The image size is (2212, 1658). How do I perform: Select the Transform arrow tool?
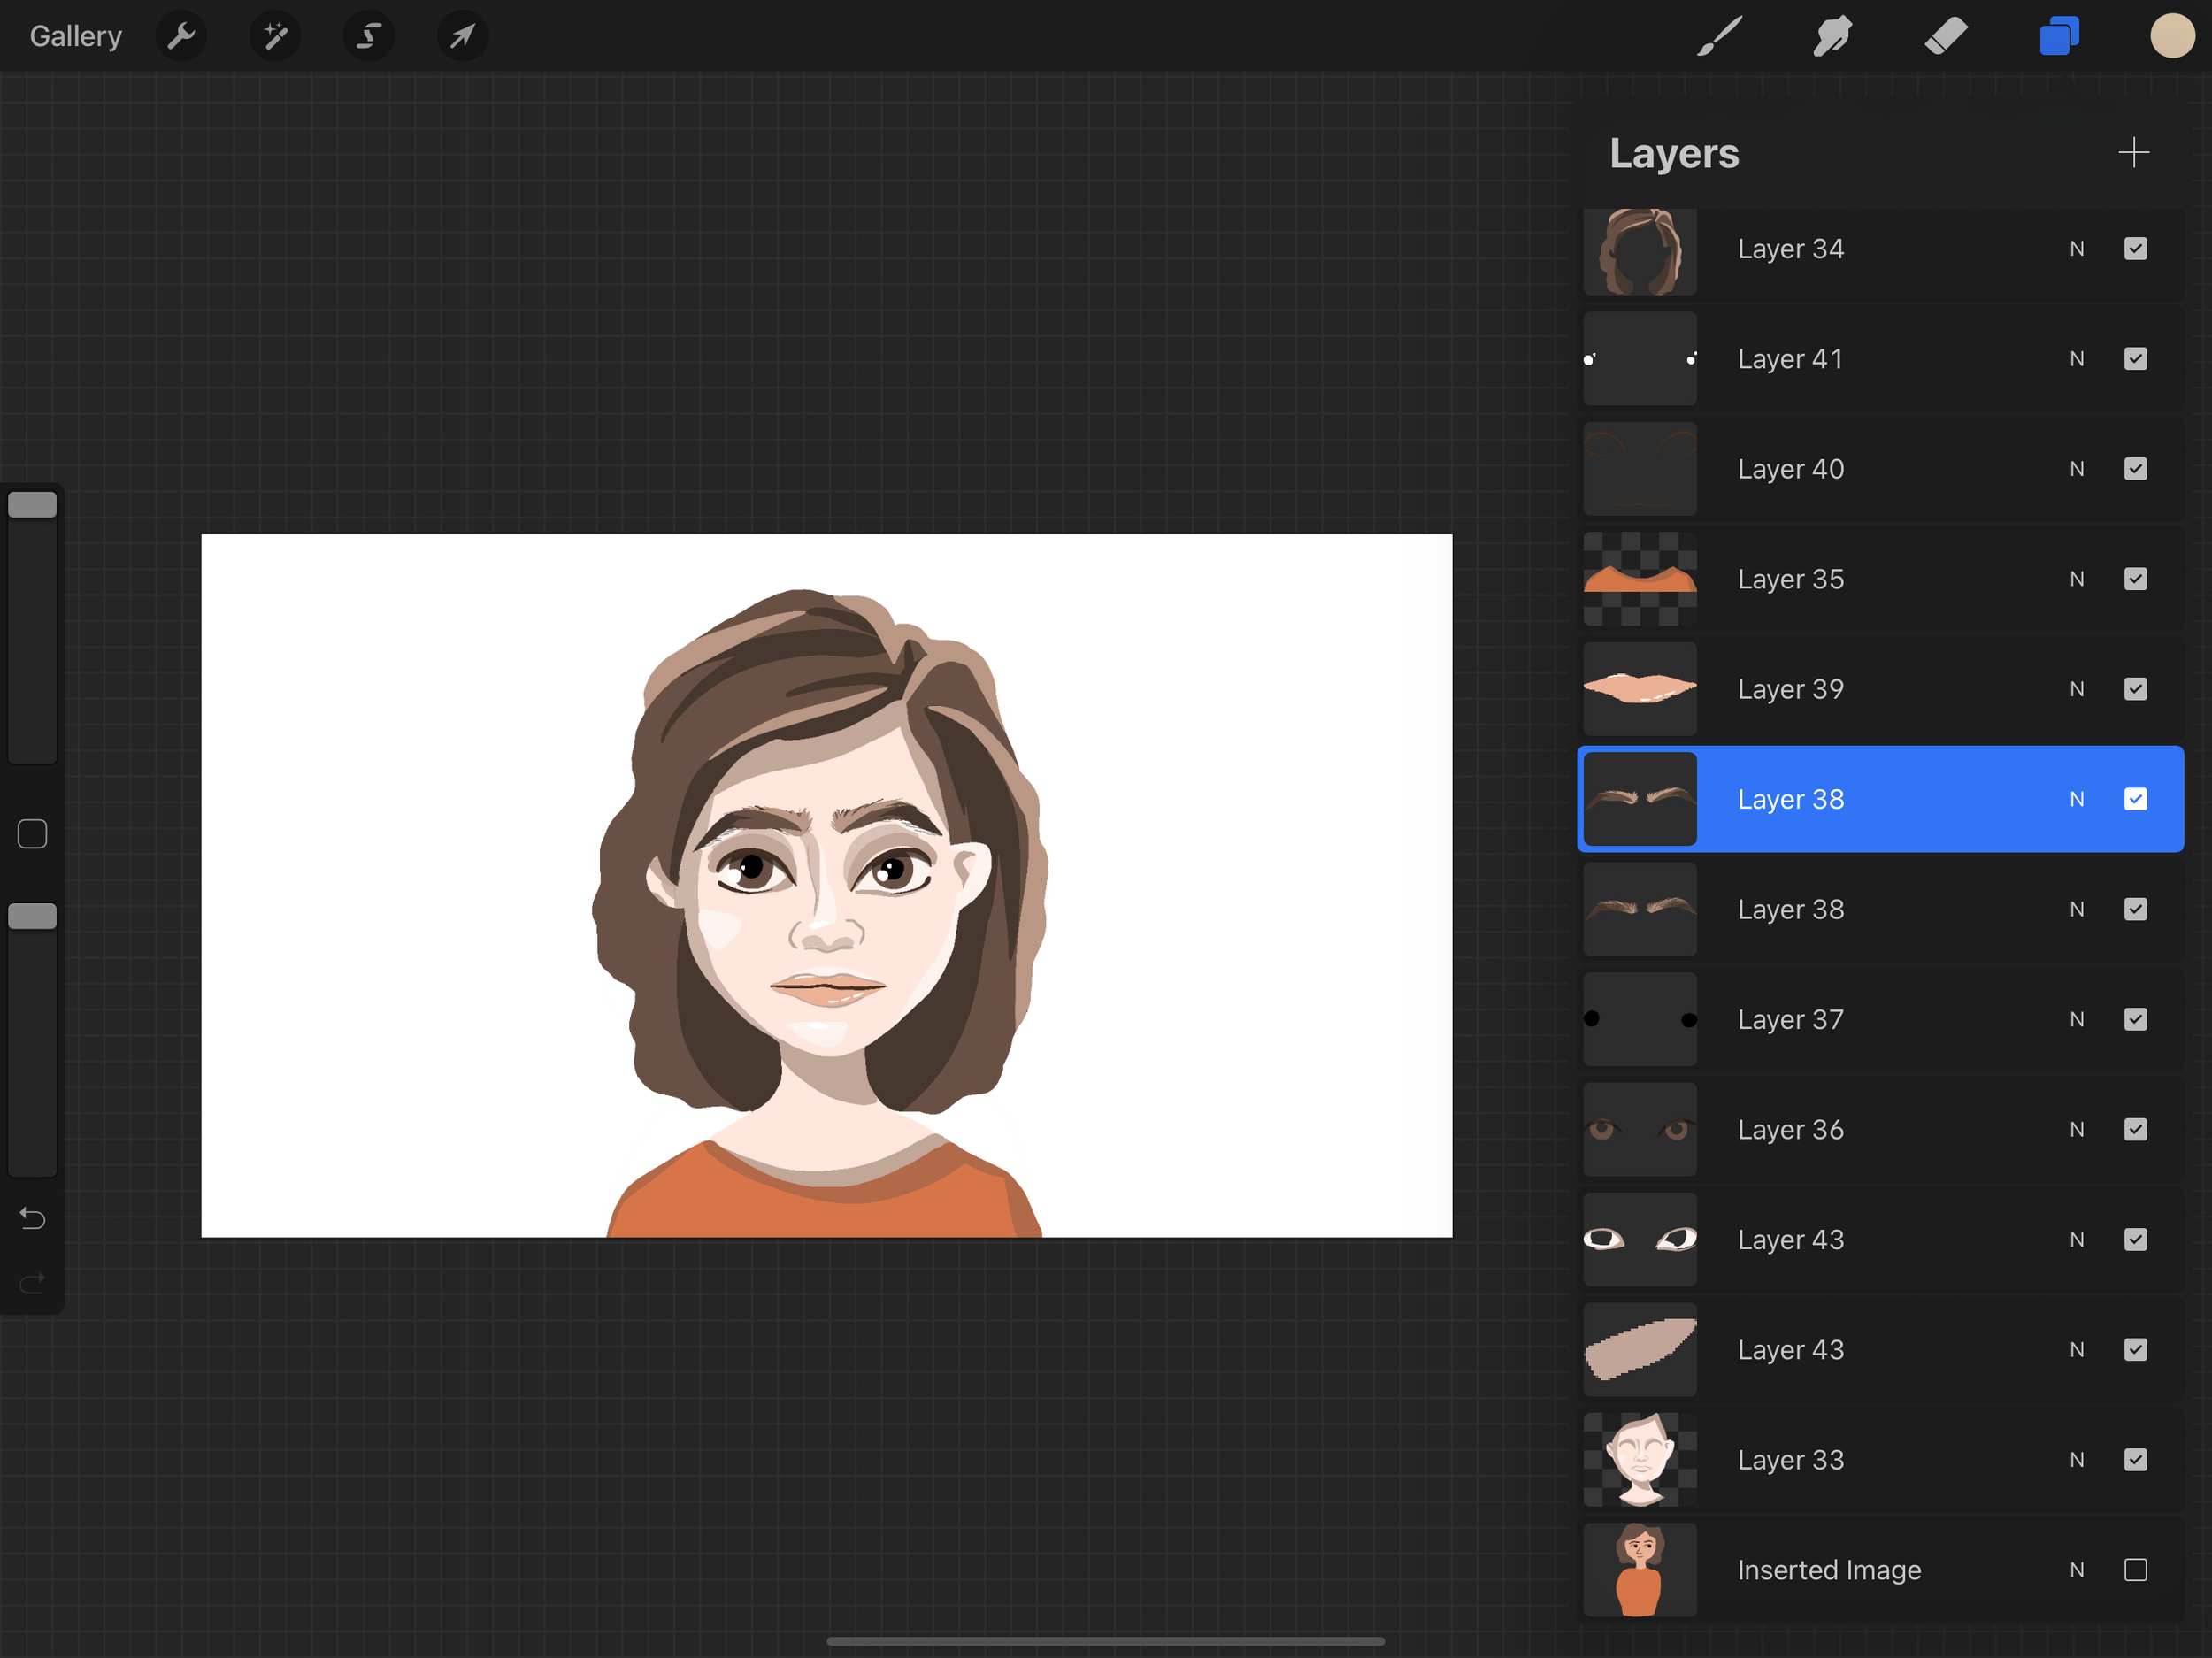tap(462, 37)
